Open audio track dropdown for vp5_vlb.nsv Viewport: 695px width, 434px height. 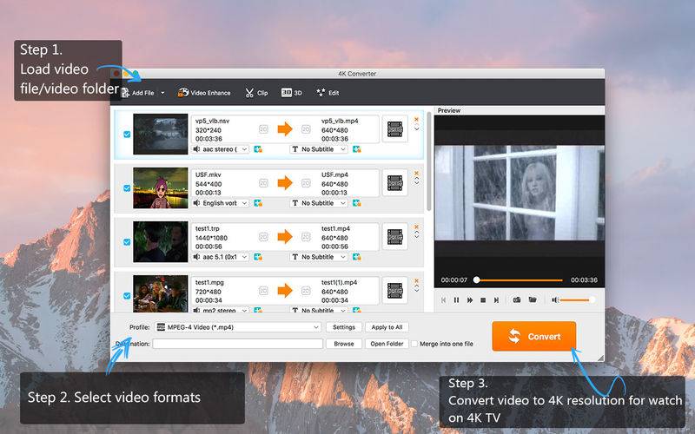221,149
